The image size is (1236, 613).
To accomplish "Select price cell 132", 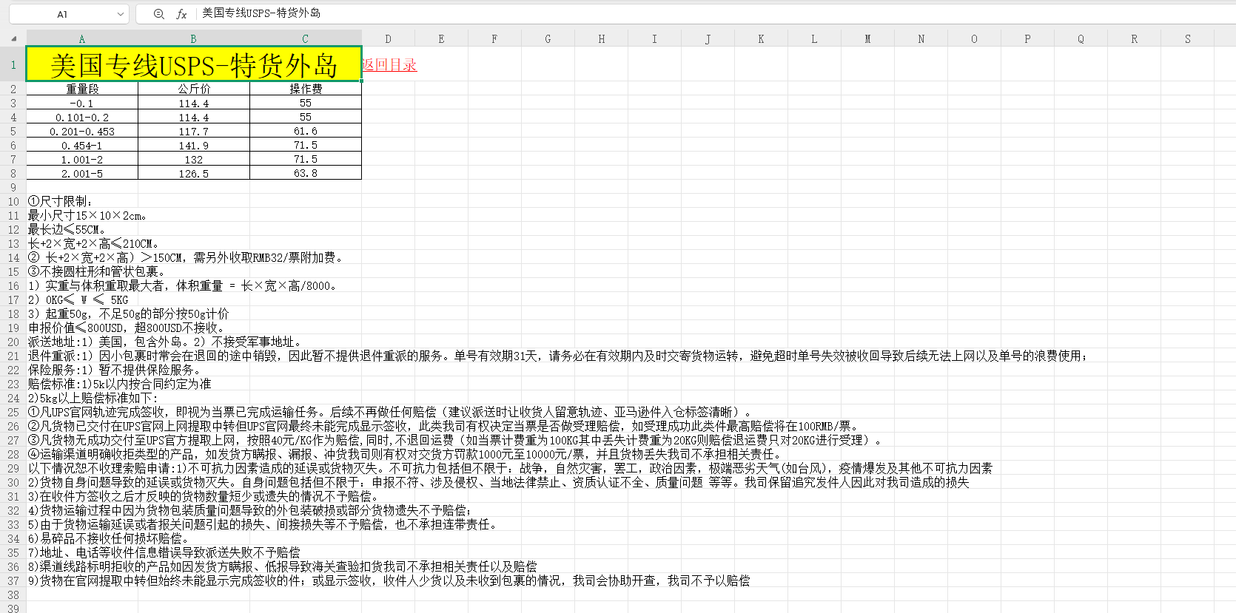I will [194, 160].
